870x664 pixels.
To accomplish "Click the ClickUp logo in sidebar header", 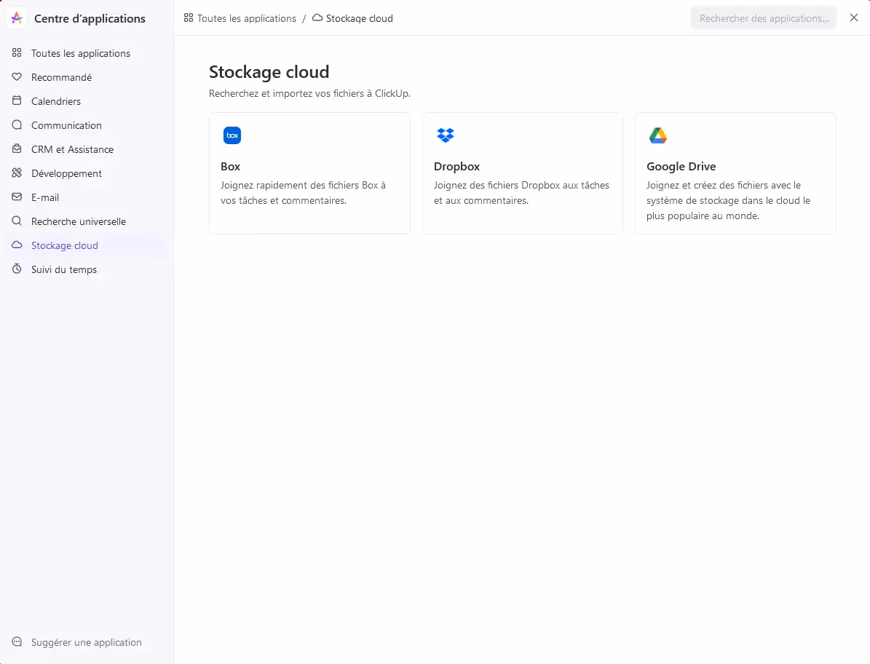I will pos(17,18).
